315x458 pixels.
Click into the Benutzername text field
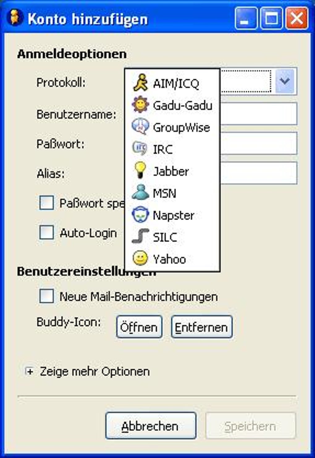[x=258, y=114]
